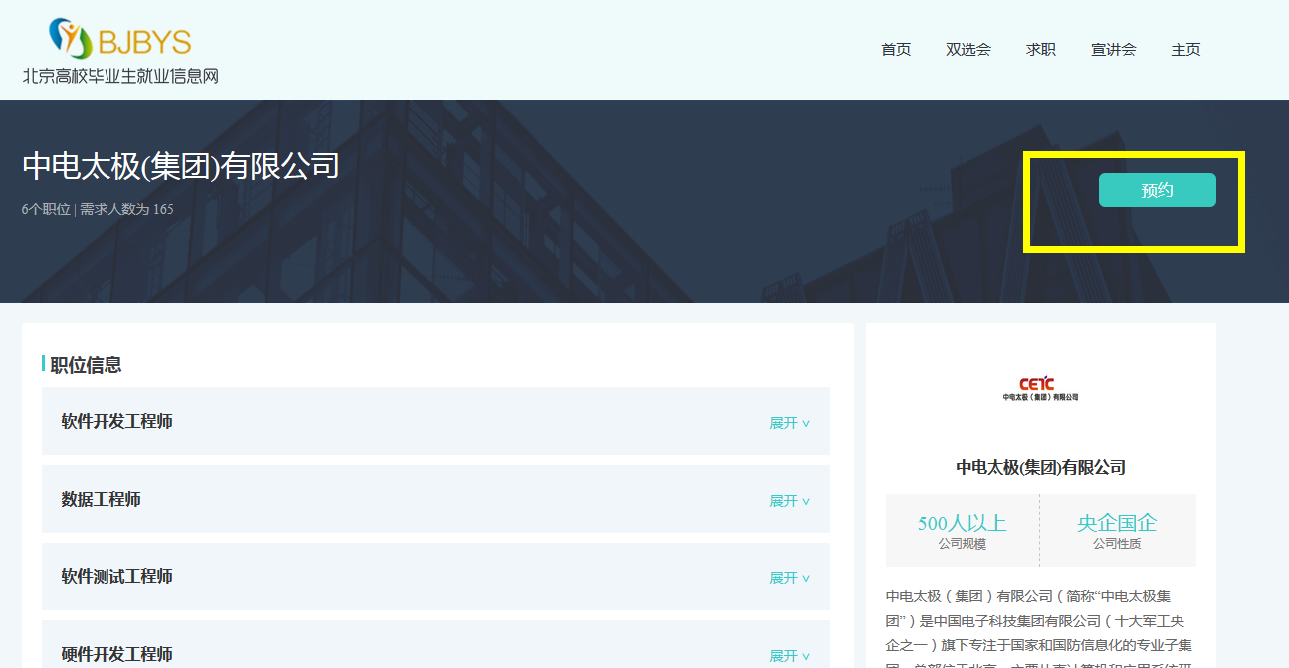Click 展开 for 软件测试工程师

coord(789,578)
